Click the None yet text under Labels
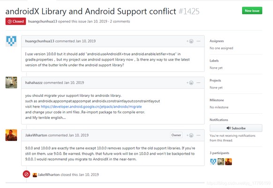The width and height of the screenshot is (273, 188). [x=216, y=68]
